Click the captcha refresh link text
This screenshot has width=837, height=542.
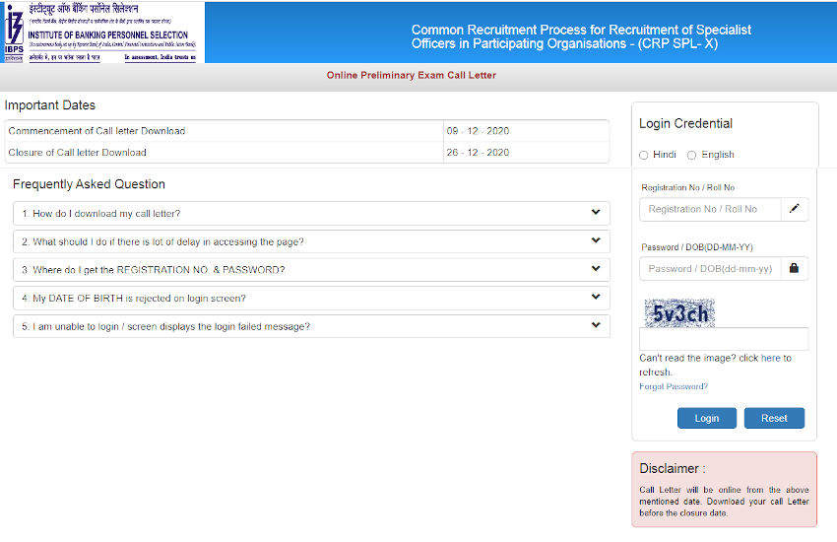[764, 358]
